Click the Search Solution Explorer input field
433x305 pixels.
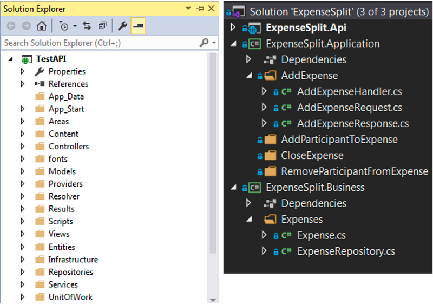point(101,43)
